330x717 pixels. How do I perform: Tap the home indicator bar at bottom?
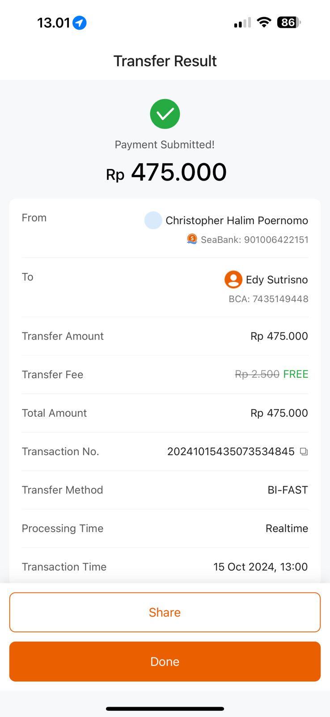[x=165, y=709]
